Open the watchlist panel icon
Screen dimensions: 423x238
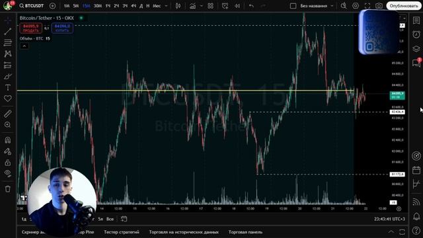(x=416, y=20)
